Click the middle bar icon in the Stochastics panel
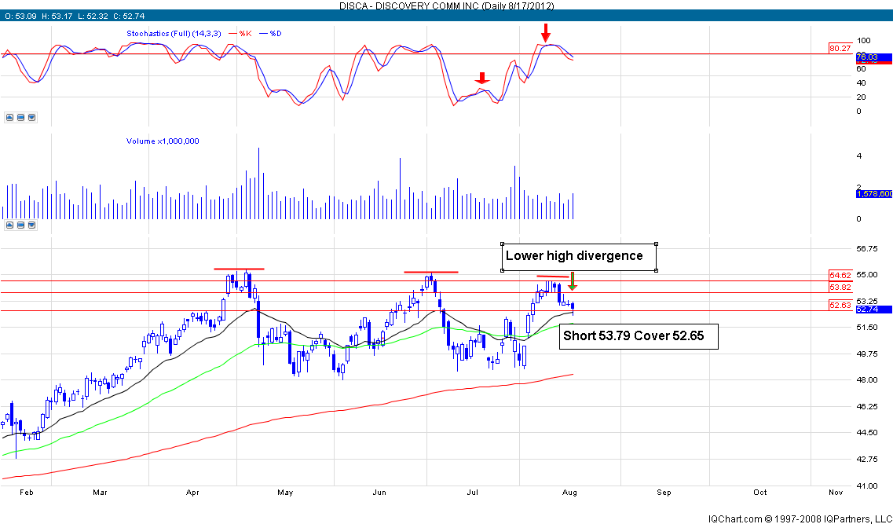Screen dimensions: 893x524 coord(20,117)
